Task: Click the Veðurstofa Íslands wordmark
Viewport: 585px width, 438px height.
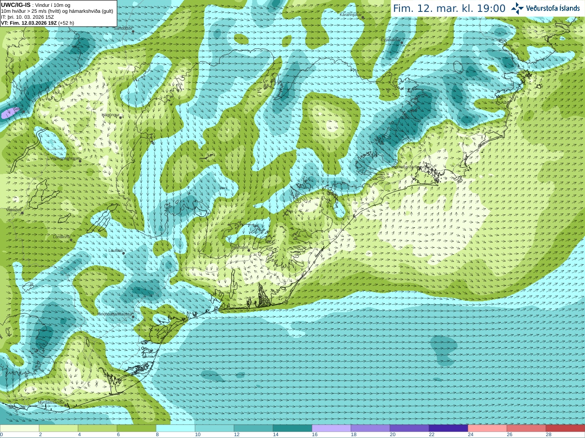Action: click(553, 8)
